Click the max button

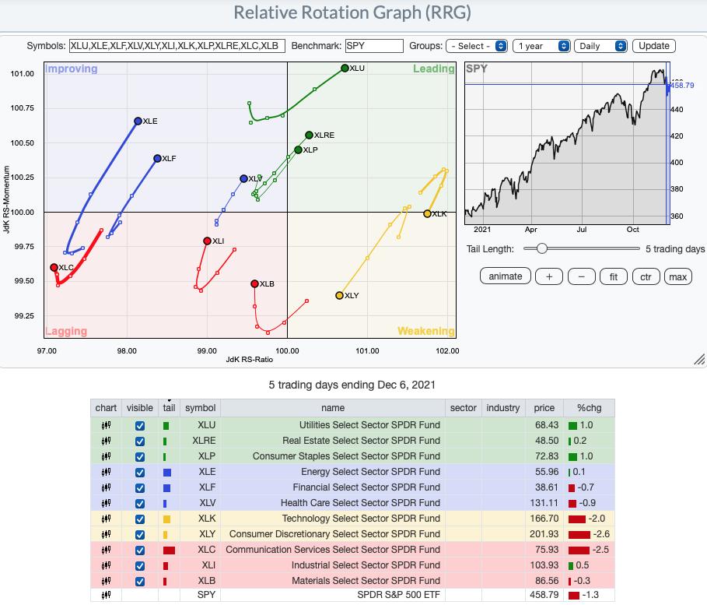pyautogui.click(x=677, y=276)
